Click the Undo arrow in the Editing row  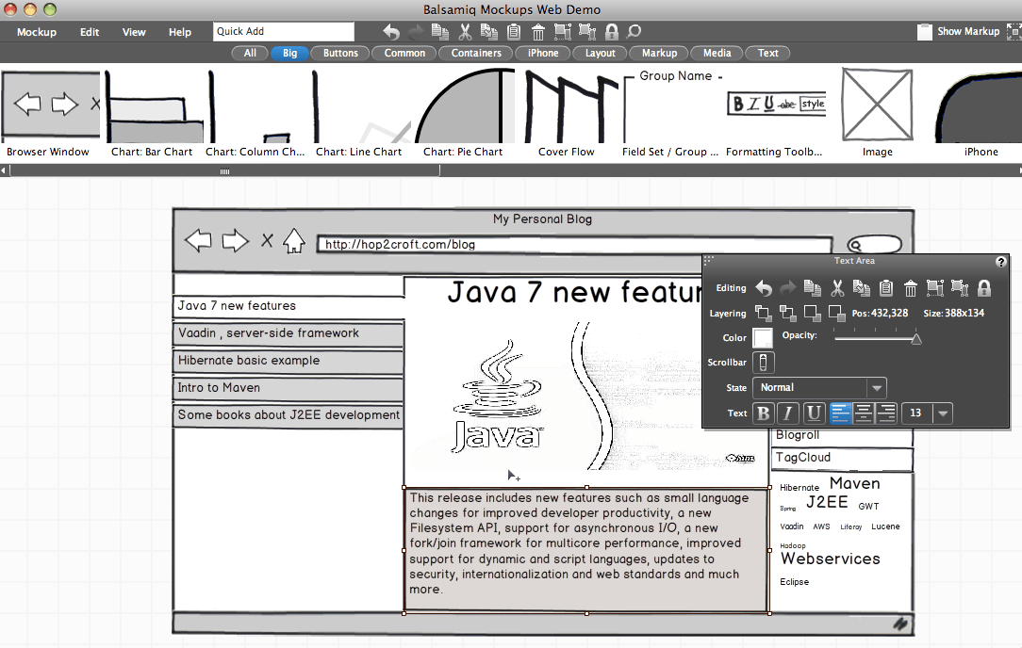point(764,288)
